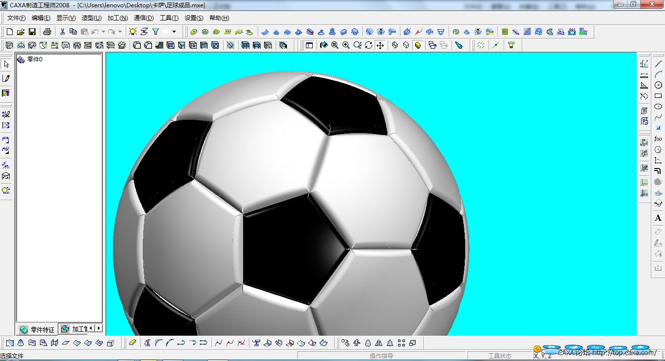Click the funnel filter icon
This screenshot has width=665, height=361.
click(x=155, y=32)
